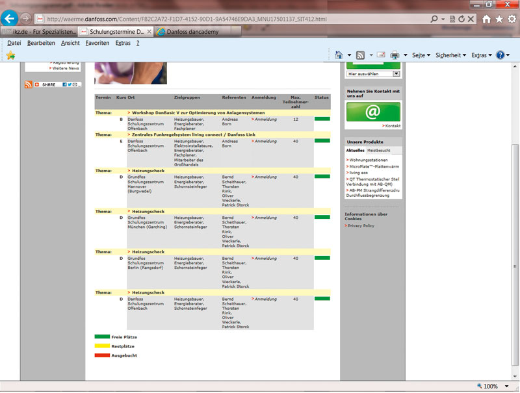Open the Bearbeiten menu
Image resolution: width=520 pixels, height=393 pixels.
click(41, 43)
